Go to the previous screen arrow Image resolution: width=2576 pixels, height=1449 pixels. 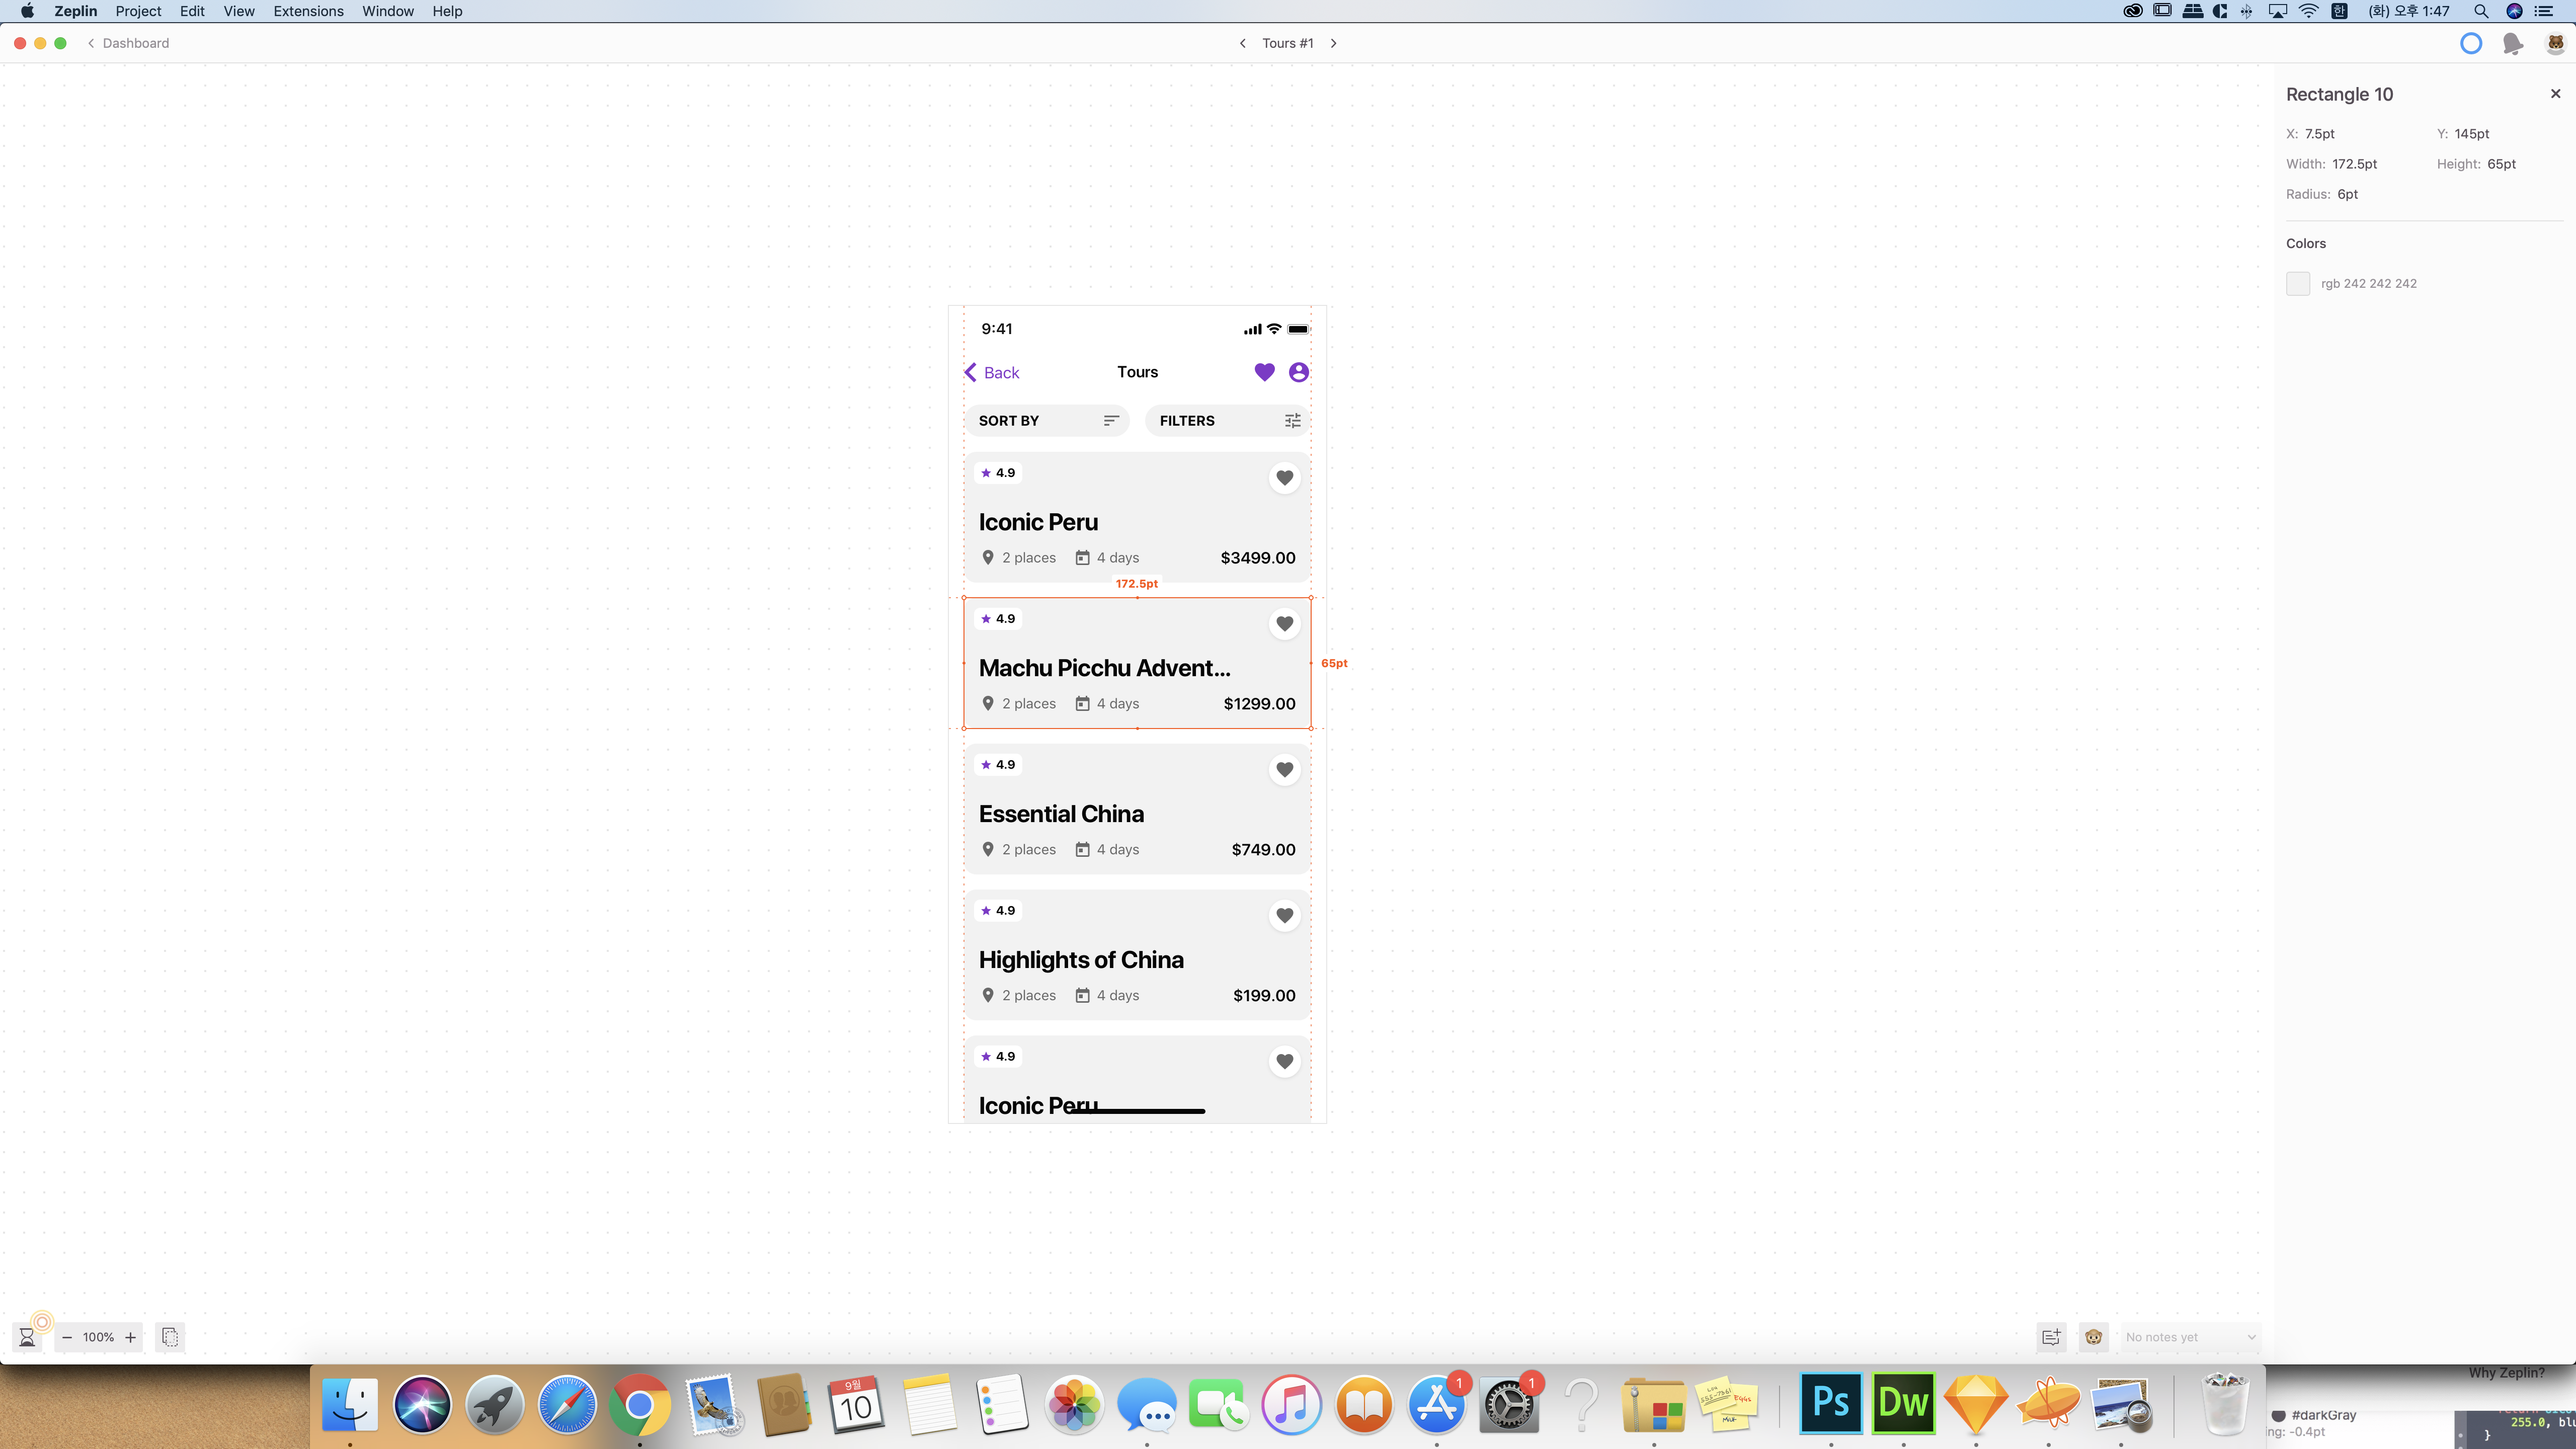[1242, 43]
